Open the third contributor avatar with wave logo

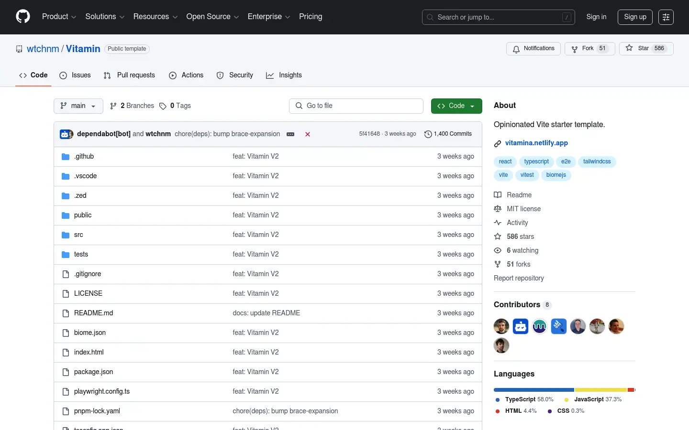tap(540, 326)
